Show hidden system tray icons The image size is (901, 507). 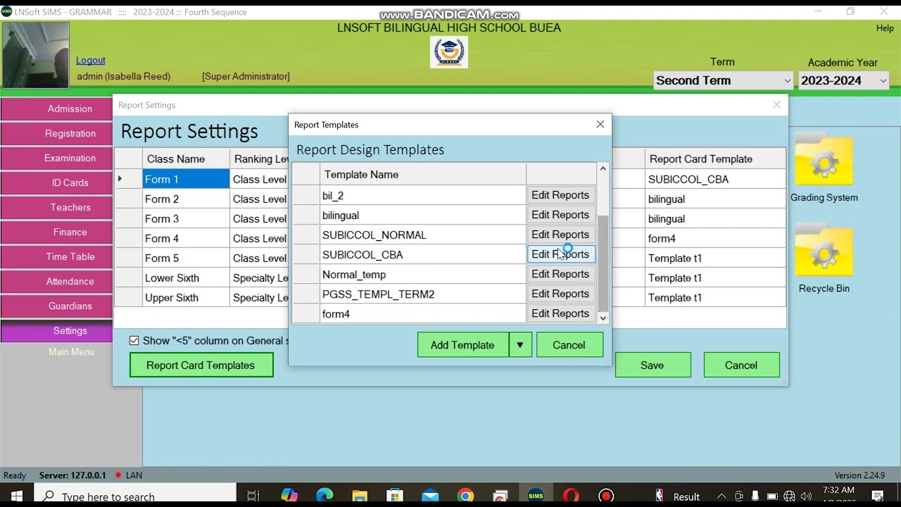pos(722,496)
